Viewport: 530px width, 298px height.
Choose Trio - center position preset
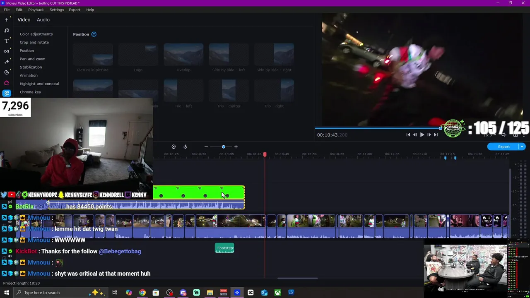point(229,94)
